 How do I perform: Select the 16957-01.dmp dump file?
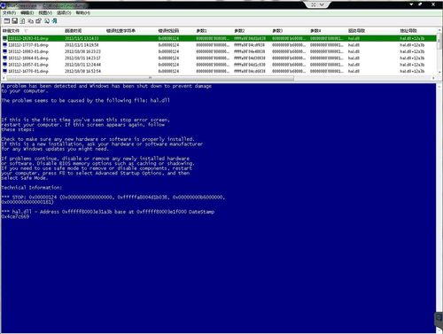click(x=28, y=65)
